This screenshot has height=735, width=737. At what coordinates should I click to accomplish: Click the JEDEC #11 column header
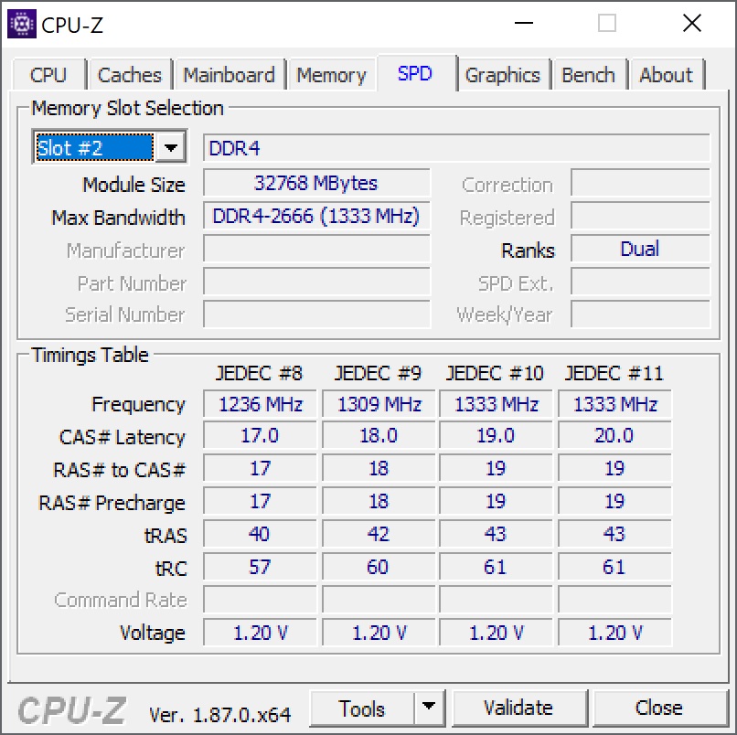click(x=614, y=374)
